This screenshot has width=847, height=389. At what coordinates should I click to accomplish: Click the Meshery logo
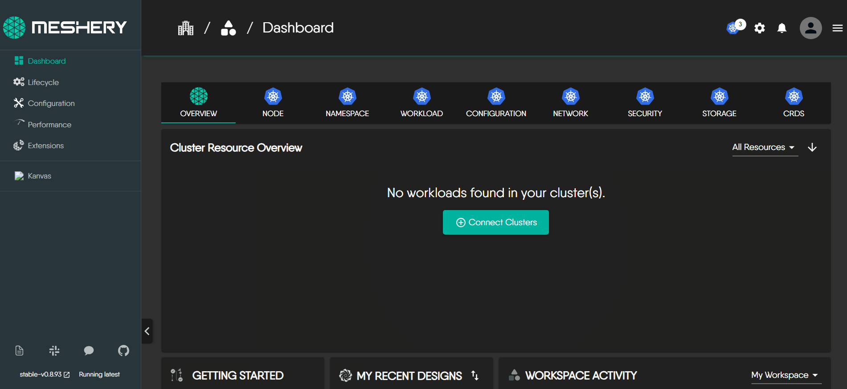(x=65, y=28)
